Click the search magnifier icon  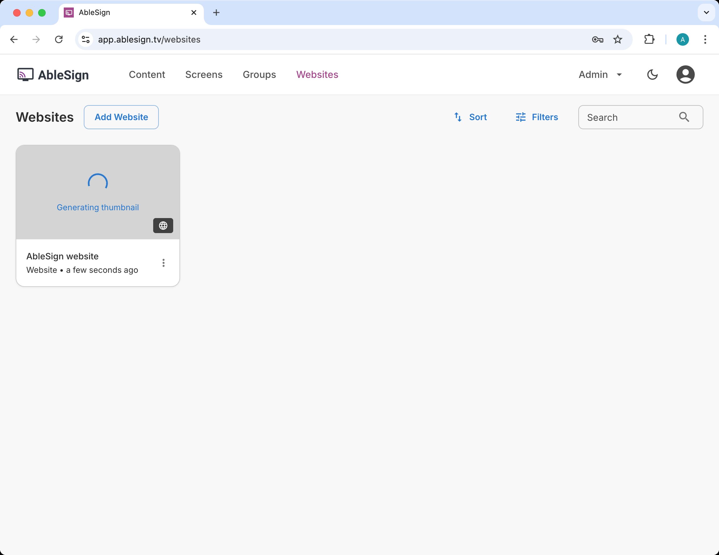tap(684, 117)
